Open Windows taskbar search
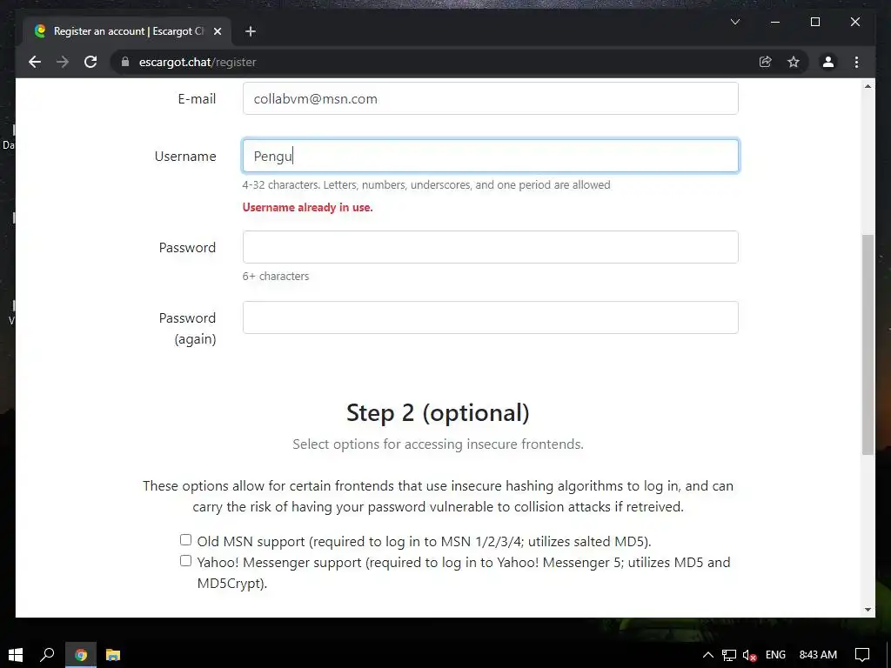The width and height of the screenshot is (891, 668). [47, 655]
